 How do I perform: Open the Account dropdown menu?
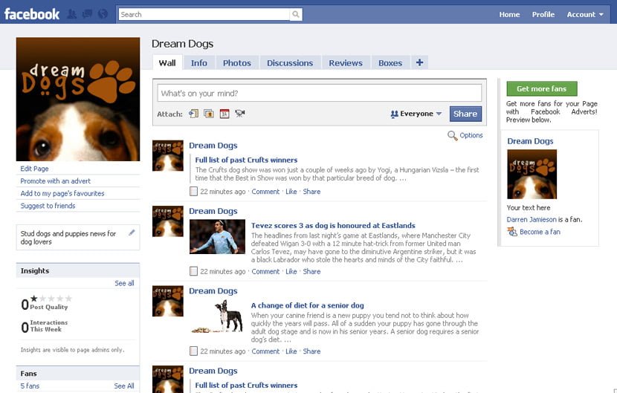click(x=585, y=14)
